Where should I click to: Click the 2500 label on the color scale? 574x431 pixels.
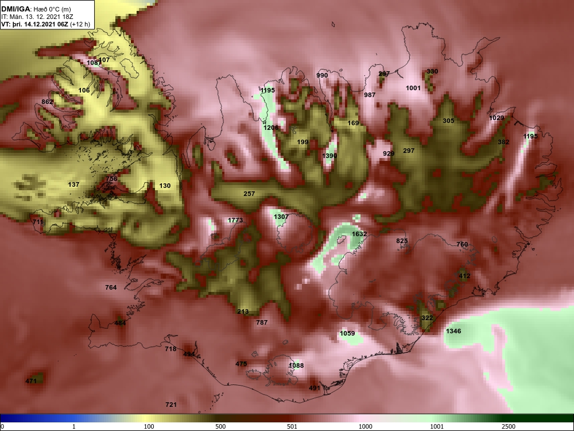coord(509,426)
